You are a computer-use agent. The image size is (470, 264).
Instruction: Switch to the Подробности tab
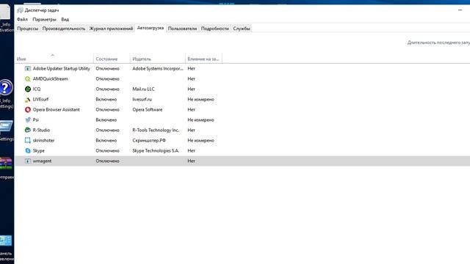tap(215, 29)
